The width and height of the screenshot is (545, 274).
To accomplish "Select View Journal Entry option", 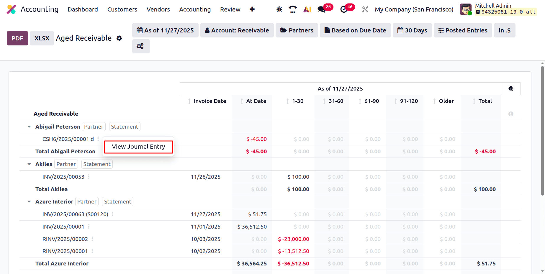I will (138, 147).
